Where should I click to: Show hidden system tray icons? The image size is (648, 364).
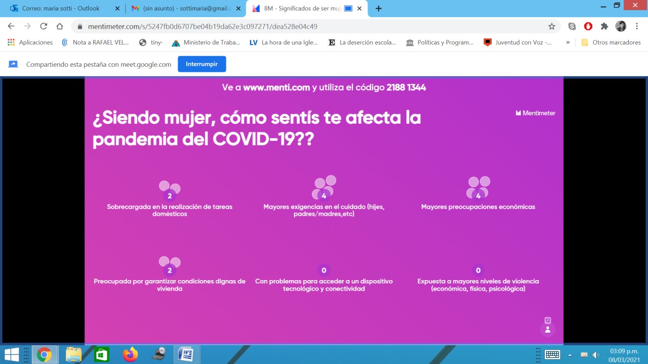click(570, 355)
